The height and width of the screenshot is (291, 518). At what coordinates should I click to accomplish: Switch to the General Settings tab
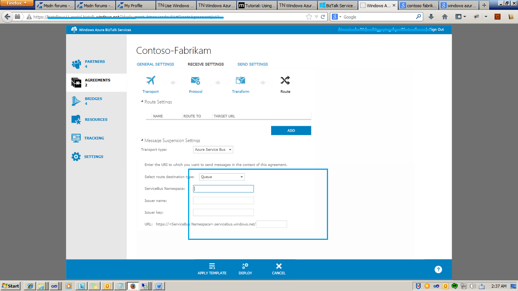[155, 64]
